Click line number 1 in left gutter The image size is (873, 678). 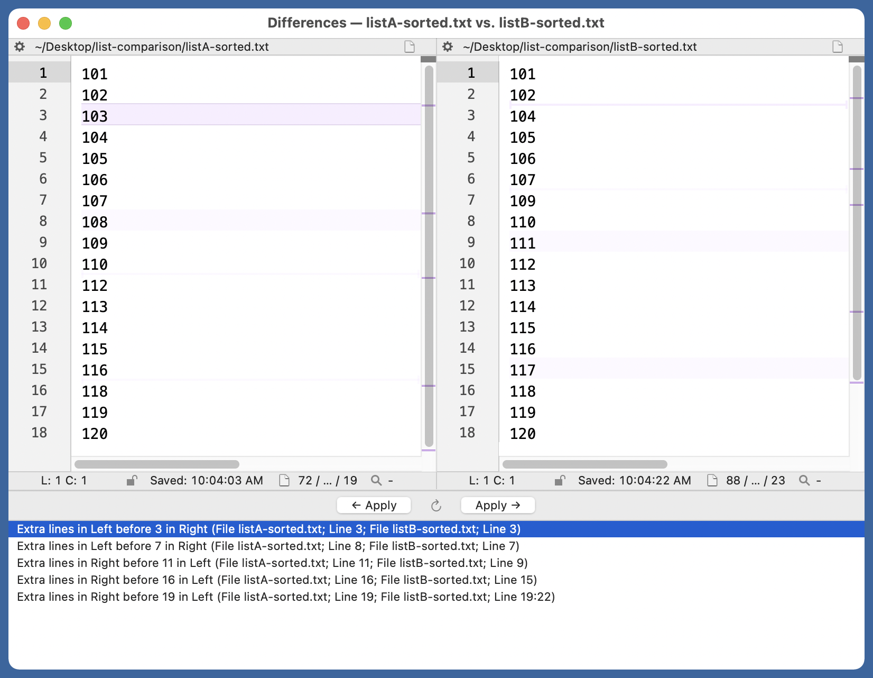pos(43,73)
